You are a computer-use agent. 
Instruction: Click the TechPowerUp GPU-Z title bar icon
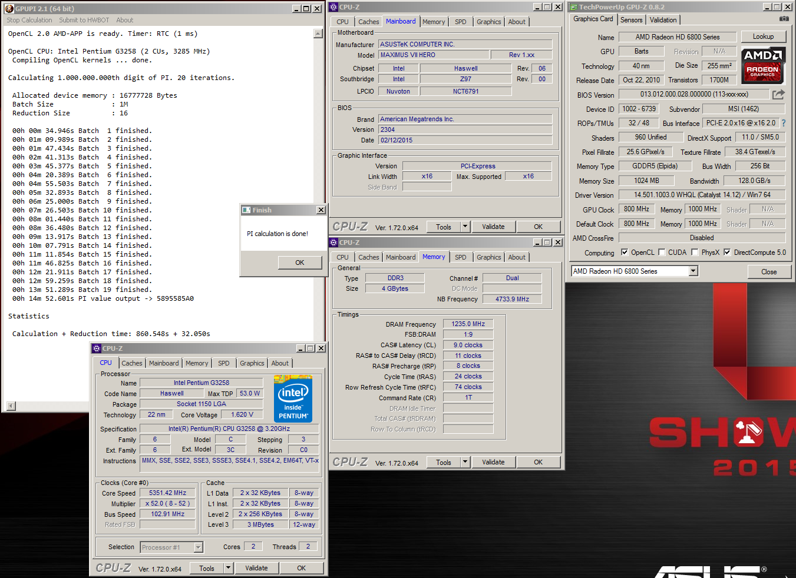coord(573,7)
